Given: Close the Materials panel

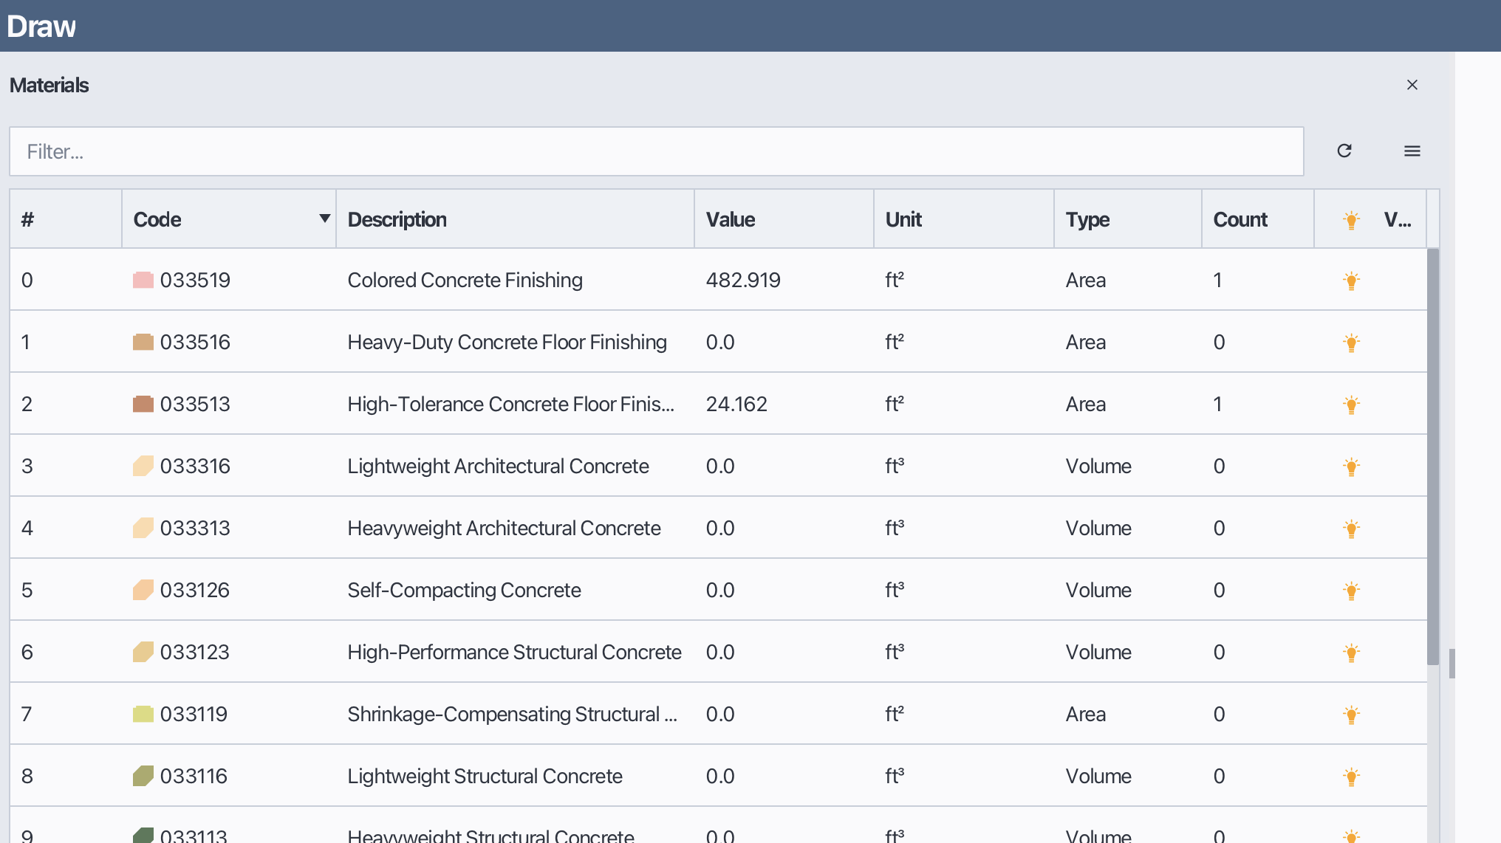Looking at the screenshot, I should [1412, 85].
